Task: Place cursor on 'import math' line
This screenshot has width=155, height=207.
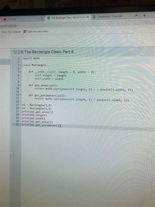Action: 31,58
